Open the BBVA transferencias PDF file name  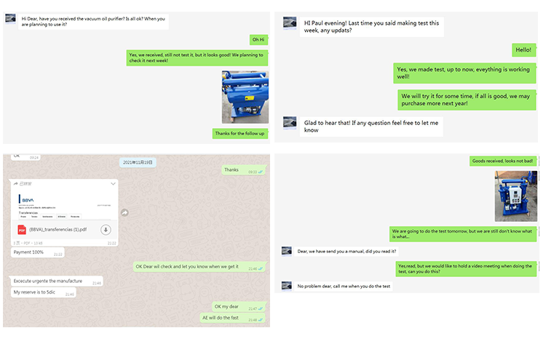pyautogui.click(x=58, y=230)
